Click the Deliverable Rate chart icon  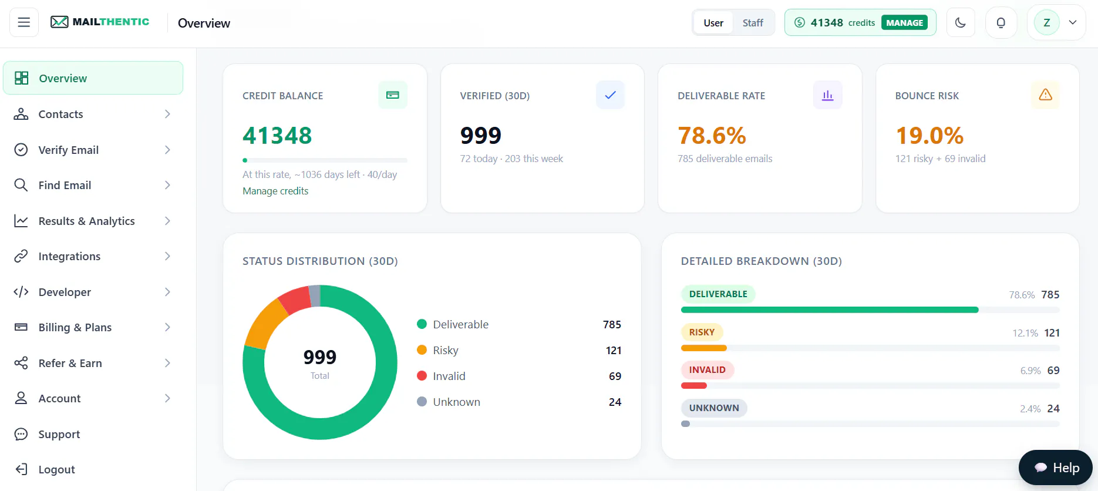[x=828, y=95]
